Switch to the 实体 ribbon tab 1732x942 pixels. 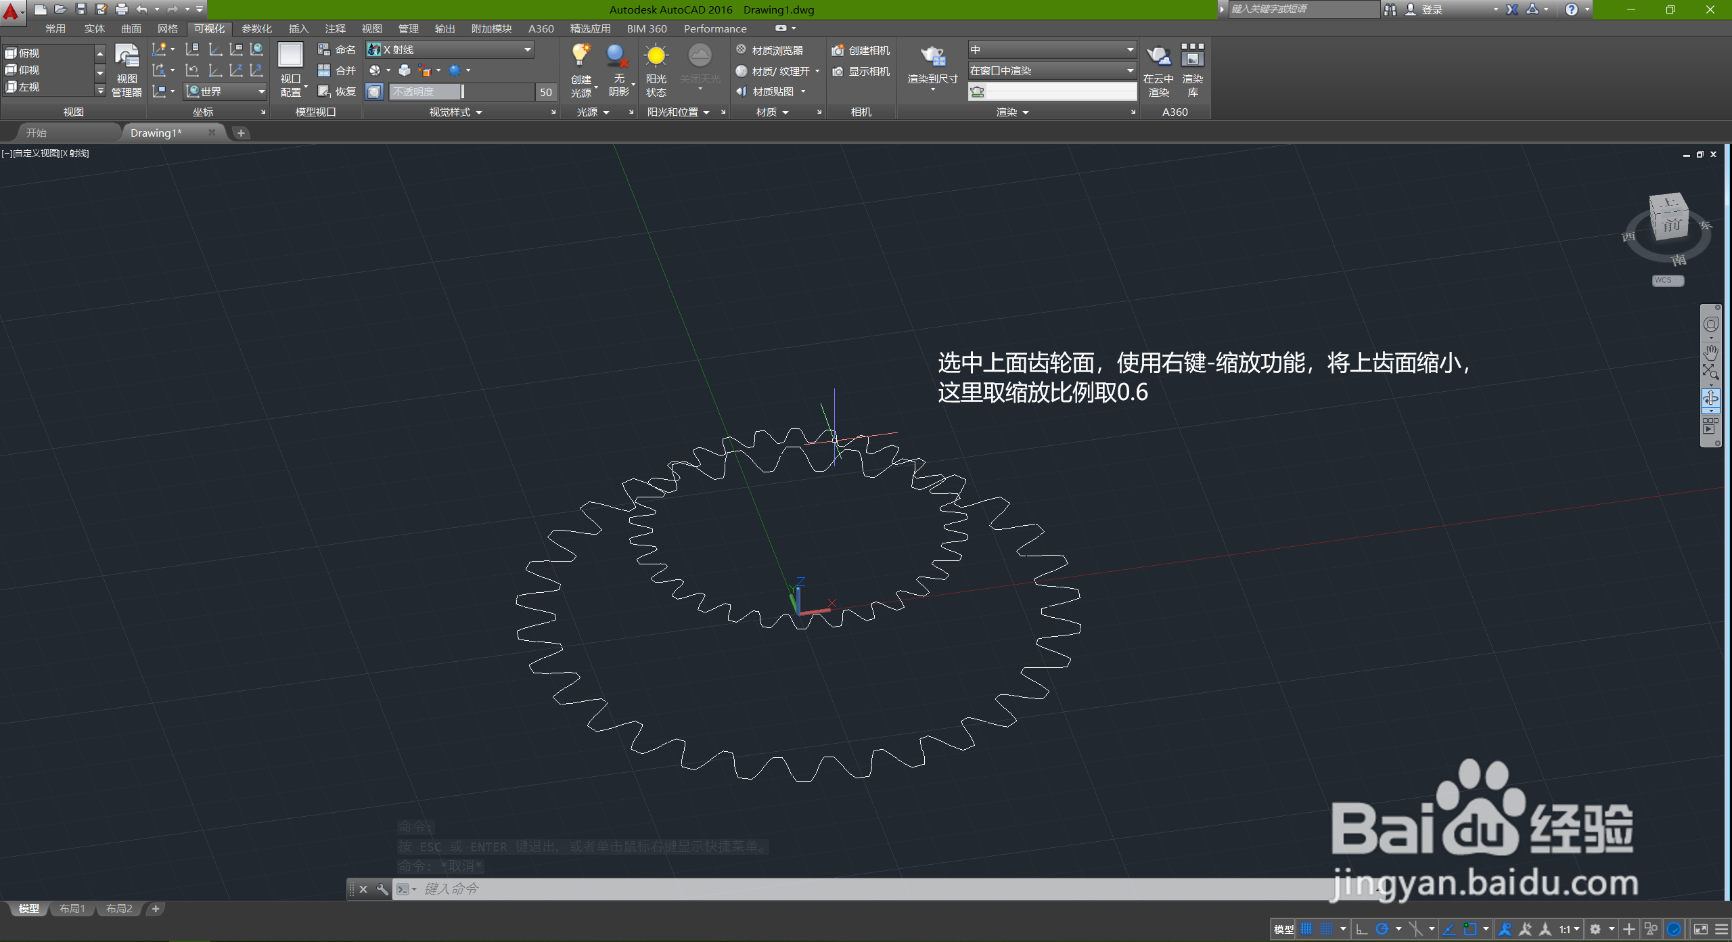[x=94, y=28]
